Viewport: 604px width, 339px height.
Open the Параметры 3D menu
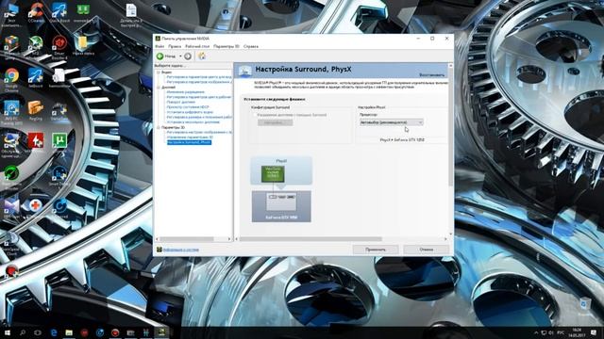[x=226, y=46]
